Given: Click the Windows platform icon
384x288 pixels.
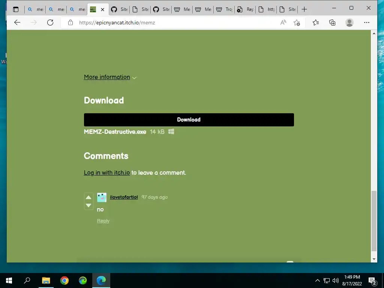Looking at the screenshot, I should point(171,132).
